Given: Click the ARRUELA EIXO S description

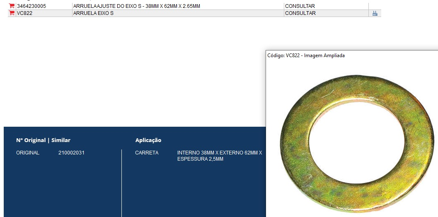Looking at the screenshot, I should tap(93, 13).
